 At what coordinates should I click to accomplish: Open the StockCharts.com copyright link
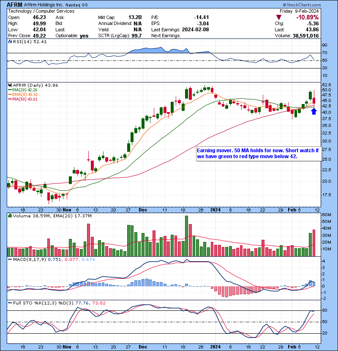(302, 5)
